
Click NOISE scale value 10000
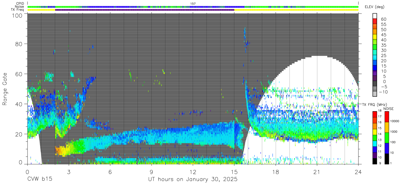(395, 122)
